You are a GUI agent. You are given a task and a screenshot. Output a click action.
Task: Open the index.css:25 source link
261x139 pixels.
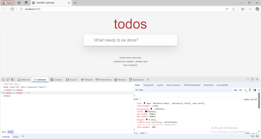(250, 99)
